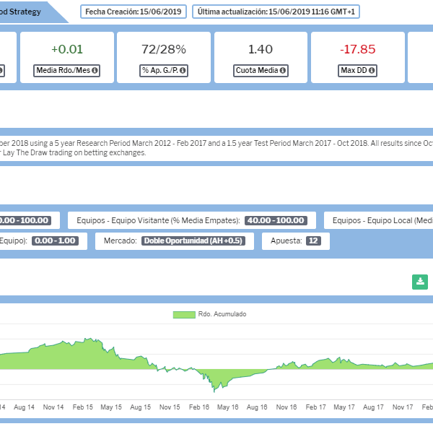This screenshot has width=433, height=429.
Task: Click the +0.01 average result value
Action: point(67,49)
